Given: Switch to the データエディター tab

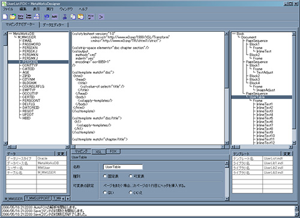Looking at the screenshot, I should pos(53,25).
